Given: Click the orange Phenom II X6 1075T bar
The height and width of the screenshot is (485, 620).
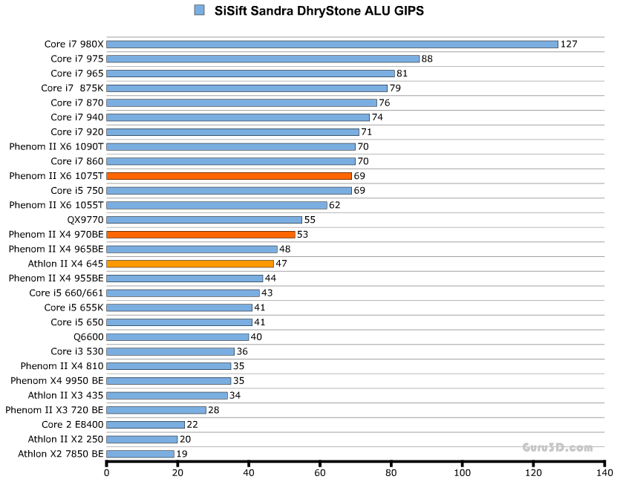Looking at the screenshot, I should click(x=229, y=176).
